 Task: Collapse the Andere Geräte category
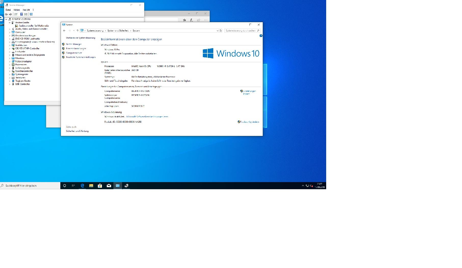click(10, 22)
